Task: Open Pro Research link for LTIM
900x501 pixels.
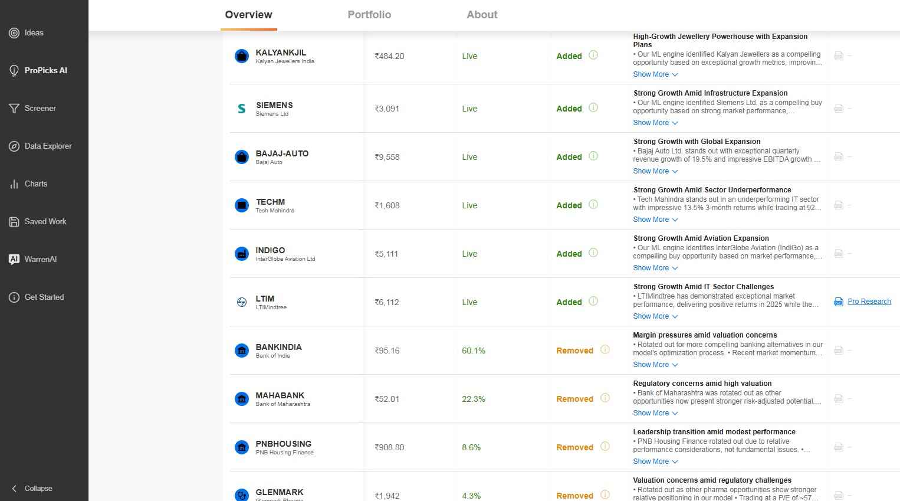Action: pyautogui.click(x=869, y=302)
